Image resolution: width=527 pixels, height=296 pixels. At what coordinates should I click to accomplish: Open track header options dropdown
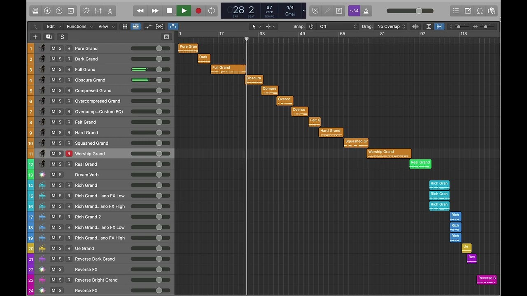coord(166,37)
